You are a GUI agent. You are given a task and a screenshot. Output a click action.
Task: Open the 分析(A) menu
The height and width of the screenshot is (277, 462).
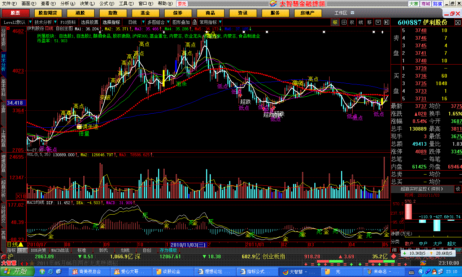67,4
